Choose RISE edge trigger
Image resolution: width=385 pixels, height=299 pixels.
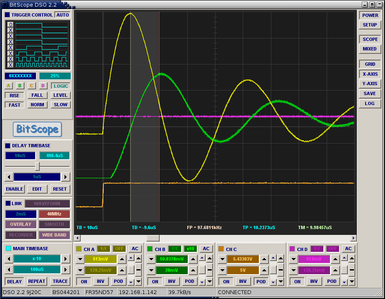click(x=14, y=96)
